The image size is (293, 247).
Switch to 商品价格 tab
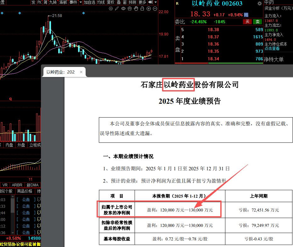25,191
